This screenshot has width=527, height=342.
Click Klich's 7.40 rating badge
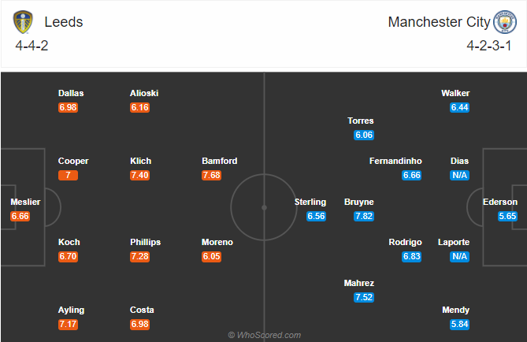tap(139, 175)
